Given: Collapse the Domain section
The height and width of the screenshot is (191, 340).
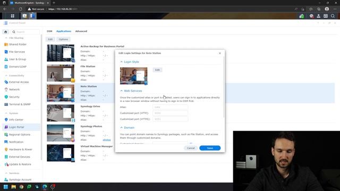Looking at the screenshot, I should click(x=122, y=127).
